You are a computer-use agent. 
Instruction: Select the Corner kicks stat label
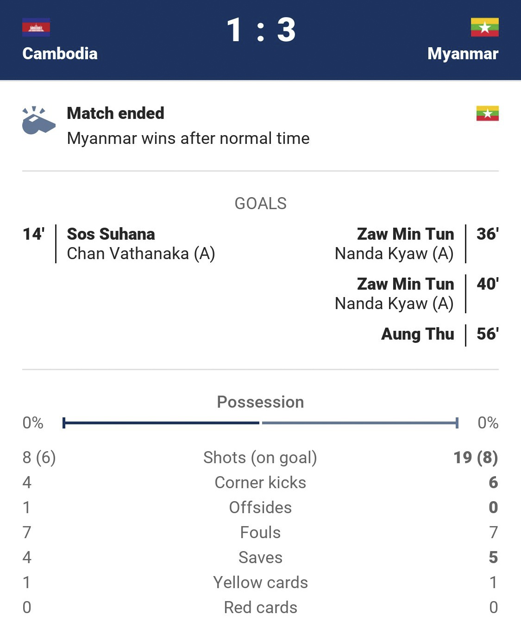(260, 483)
